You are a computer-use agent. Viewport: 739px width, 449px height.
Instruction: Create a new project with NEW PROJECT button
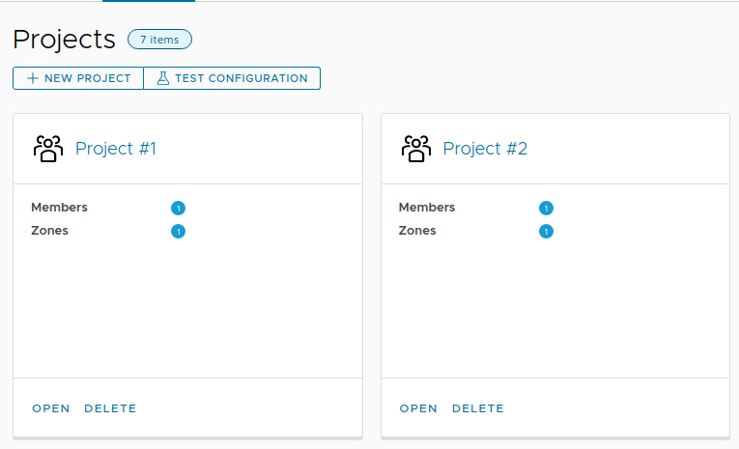click(x=78, y=78)
